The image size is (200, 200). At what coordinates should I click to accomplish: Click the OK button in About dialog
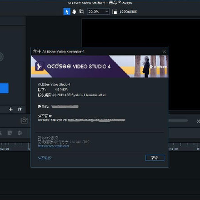click(x=155, y=158)
